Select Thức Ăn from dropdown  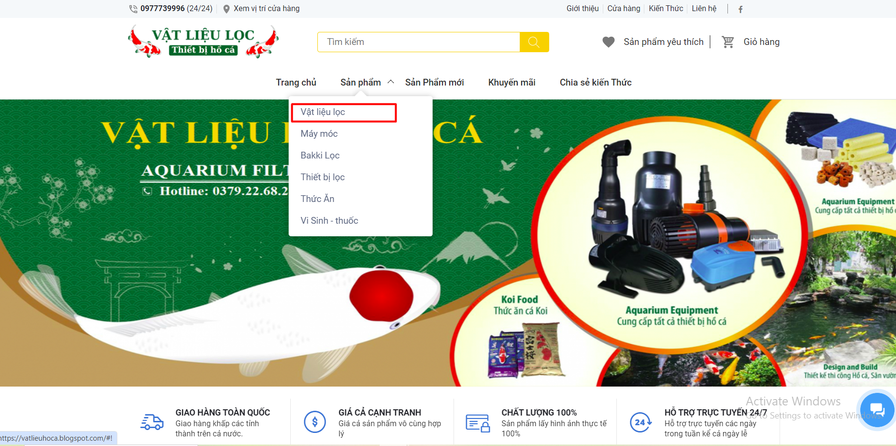pos(317,199)
